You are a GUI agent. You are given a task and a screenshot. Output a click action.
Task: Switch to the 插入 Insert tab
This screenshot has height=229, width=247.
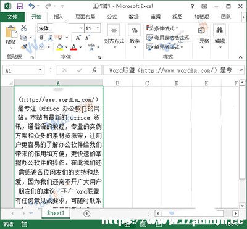(x=58, y=17)
